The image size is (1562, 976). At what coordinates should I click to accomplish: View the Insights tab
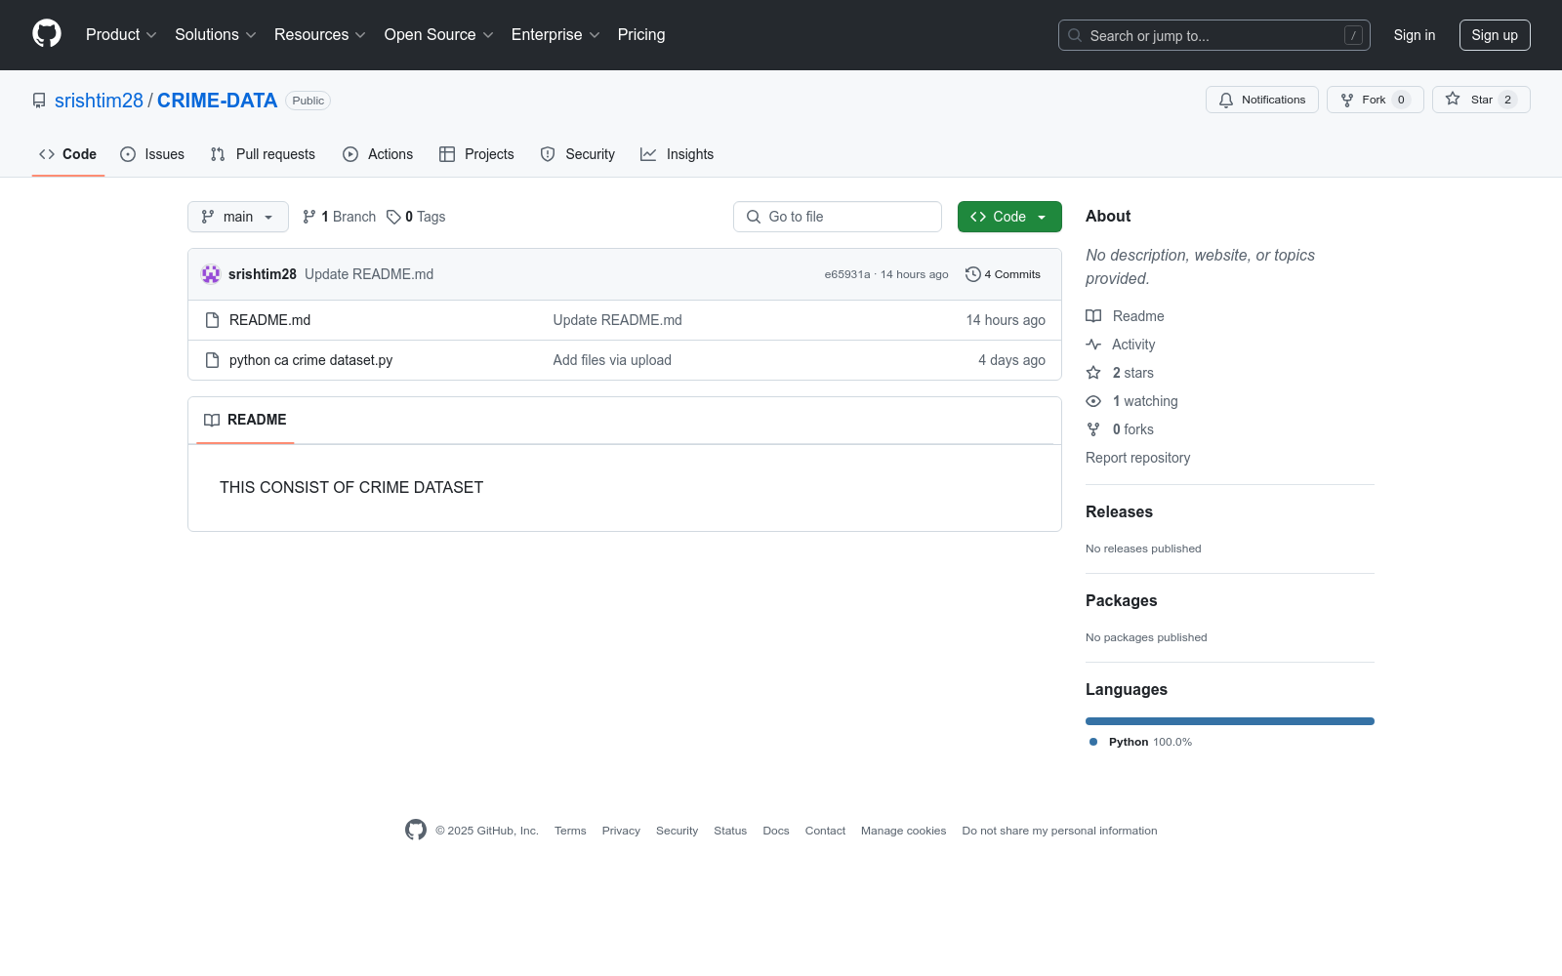tap(678, 154)
